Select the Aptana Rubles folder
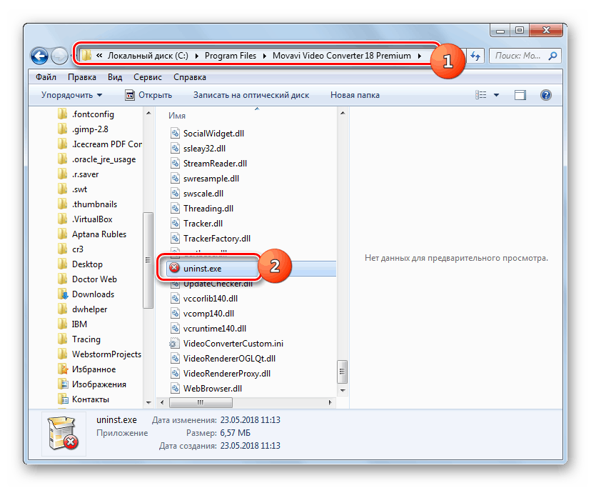This screenshot has width=591, height=488. [99, 234]
